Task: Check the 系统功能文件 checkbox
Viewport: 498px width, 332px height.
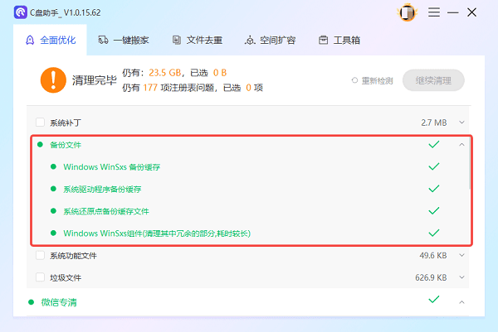Action: coord(40,255)
